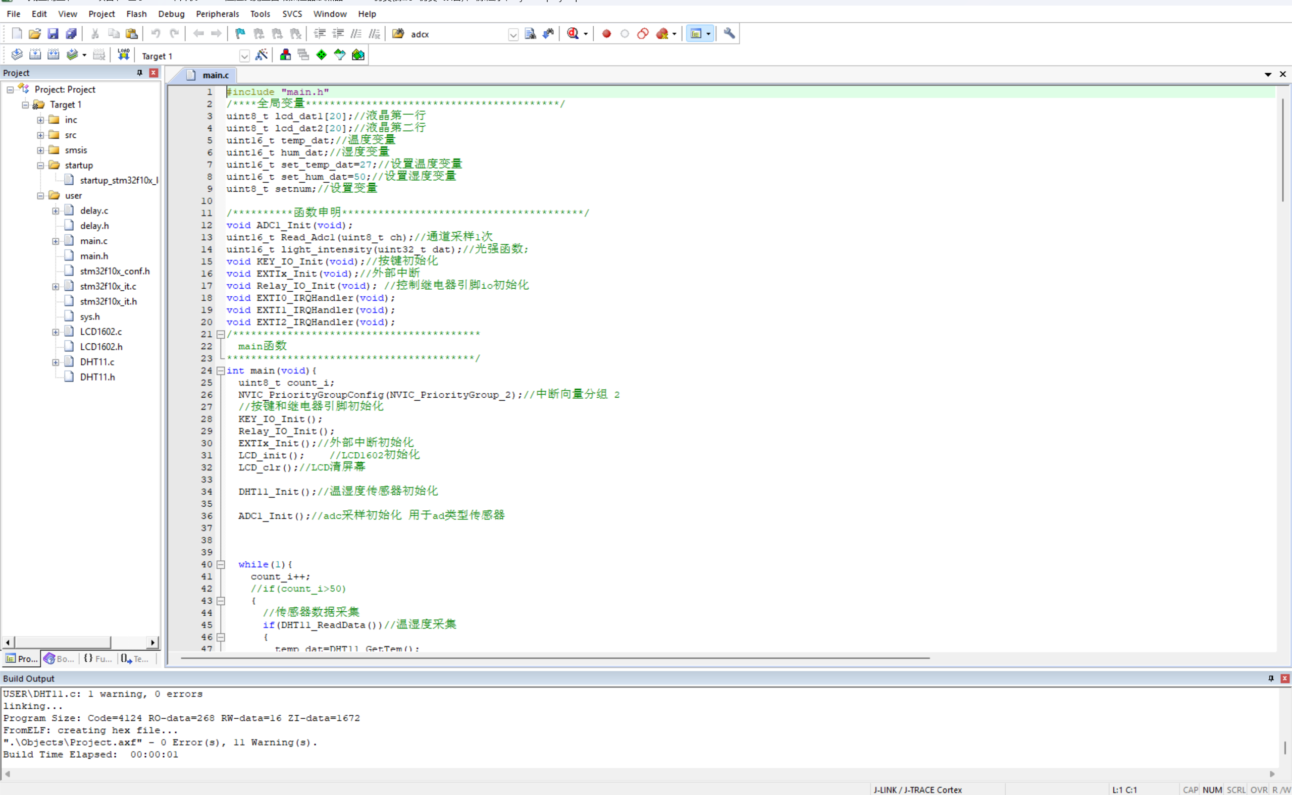The height and width of the screenshot is (795, 1292).
Task: Collapse the while loop fold at line 40
Action: [x=221, y=565]
